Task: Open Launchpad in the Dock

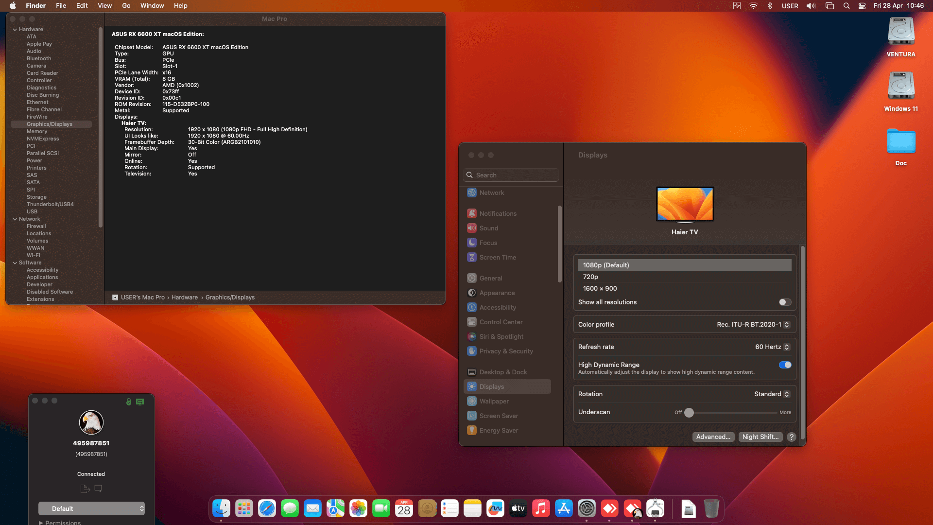Action: (244, 508)
